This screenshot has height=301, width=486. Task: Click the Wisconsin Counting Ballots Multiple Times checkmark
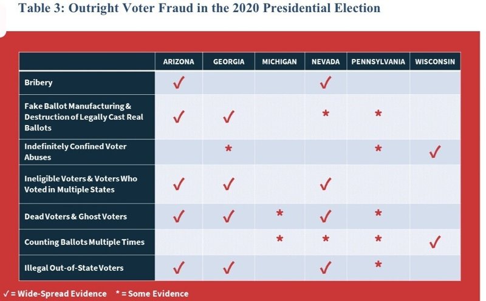(435, 242)
